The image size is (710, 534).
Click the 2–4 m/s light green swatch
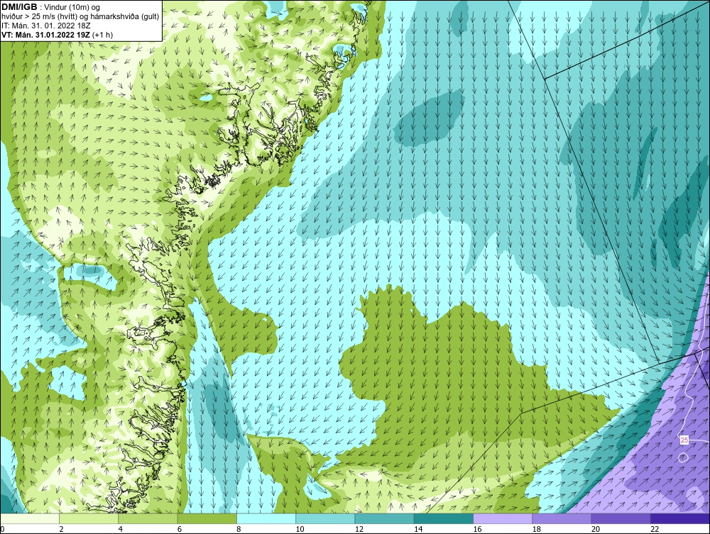[x=89, y=518]
